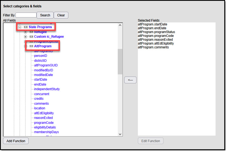Add the personID field
The width and height of the screenshot is (227, 152).
41,56
